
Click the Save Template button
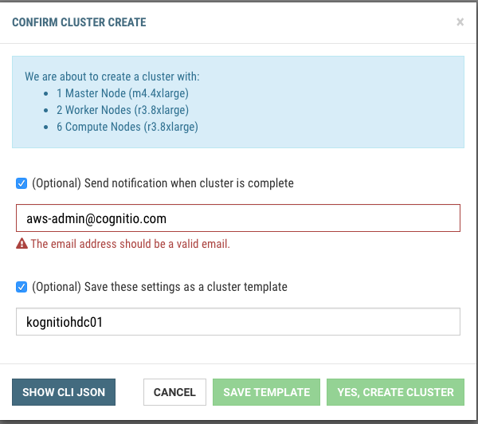click(x=266, y=392)
